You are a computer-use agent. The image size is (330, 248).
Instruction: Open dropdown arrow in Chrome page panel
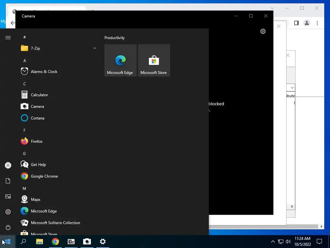[292, 88]
